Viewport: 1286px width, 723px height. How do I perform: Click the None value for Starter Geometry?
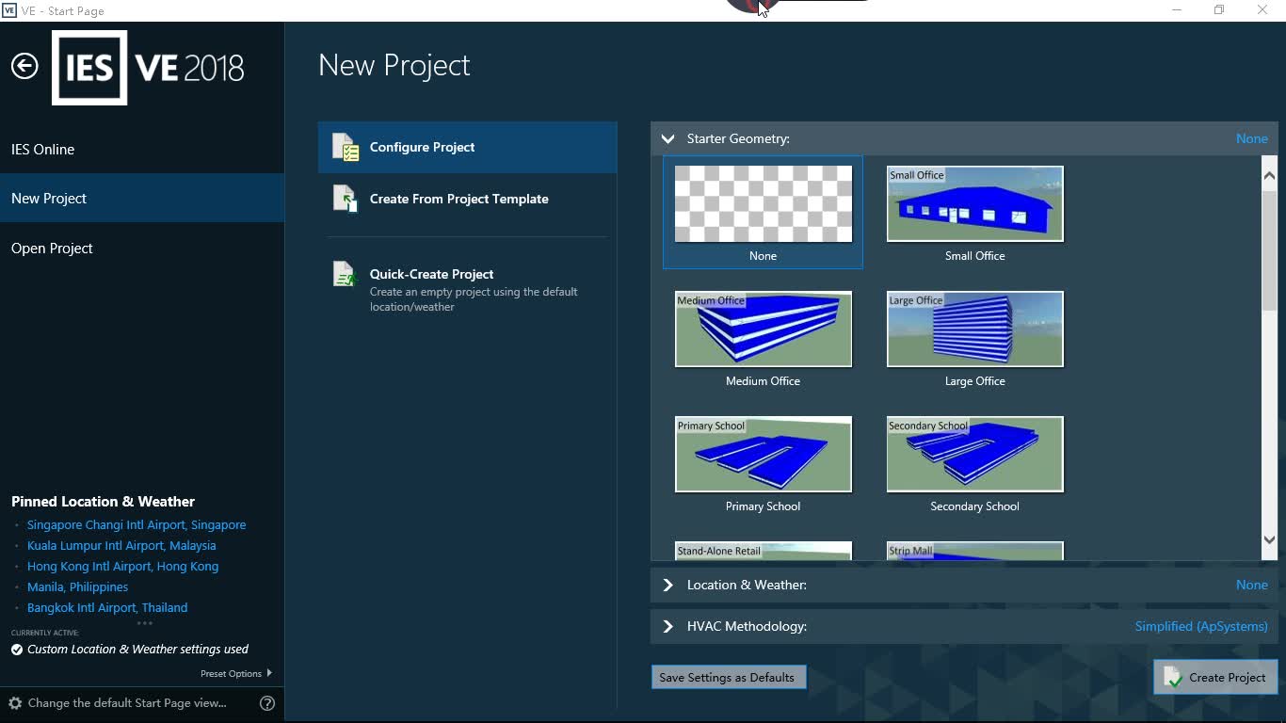coord(1252,138)
